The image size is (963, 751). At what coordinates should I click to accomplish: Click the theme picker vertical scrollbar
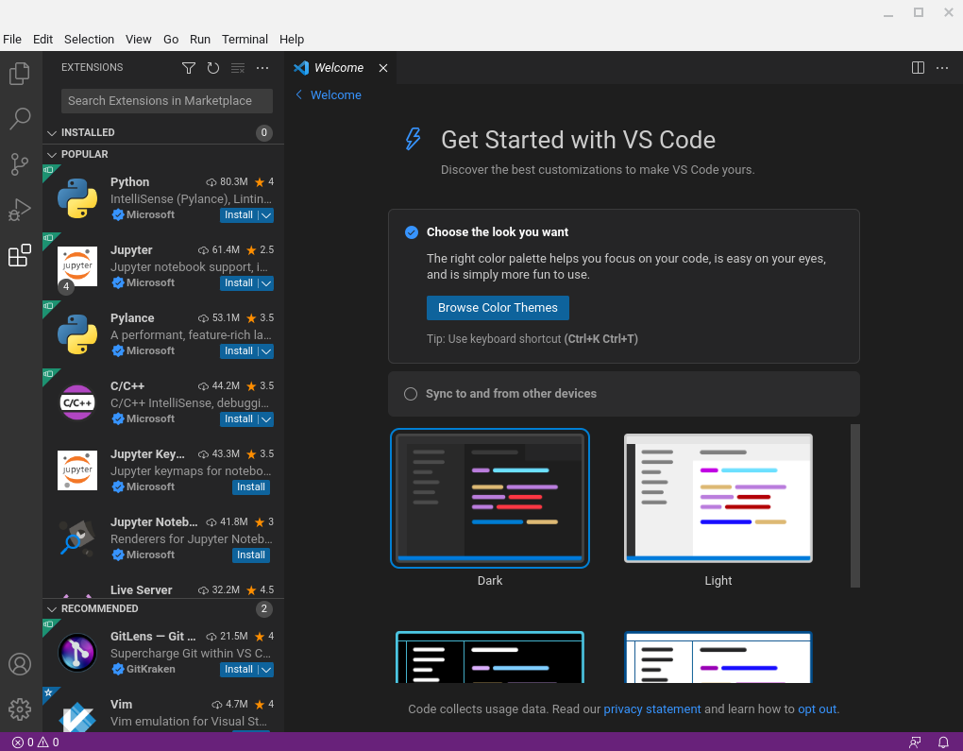coord(855,505)
